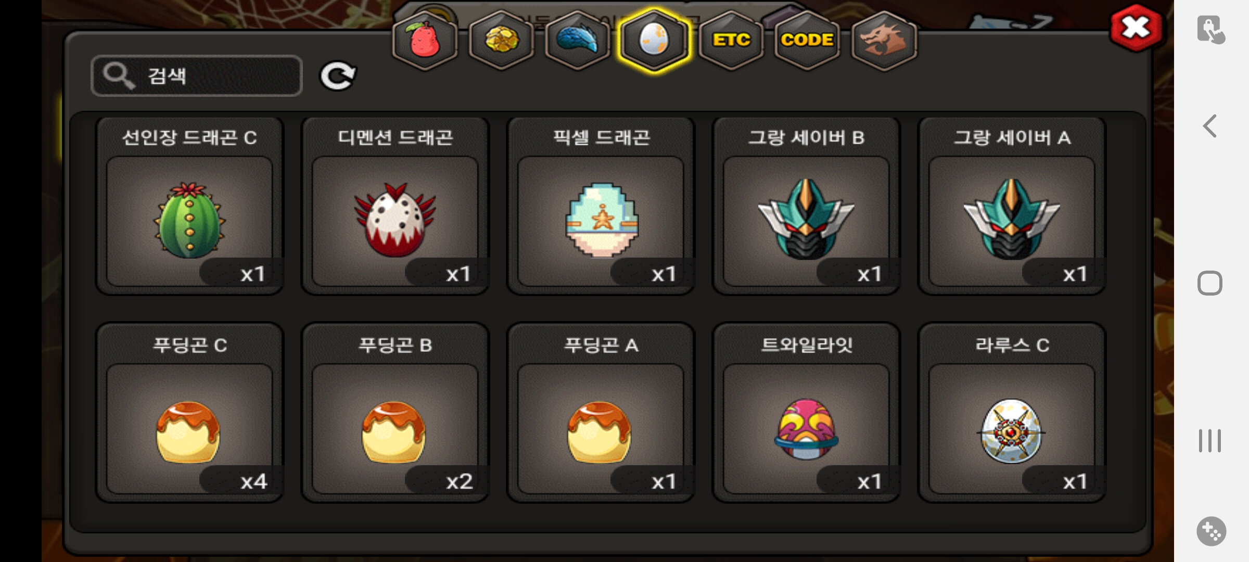Screen dimensions: 1249x562
Task: Switch to the blue dragon tab
Action: [578, 41]
